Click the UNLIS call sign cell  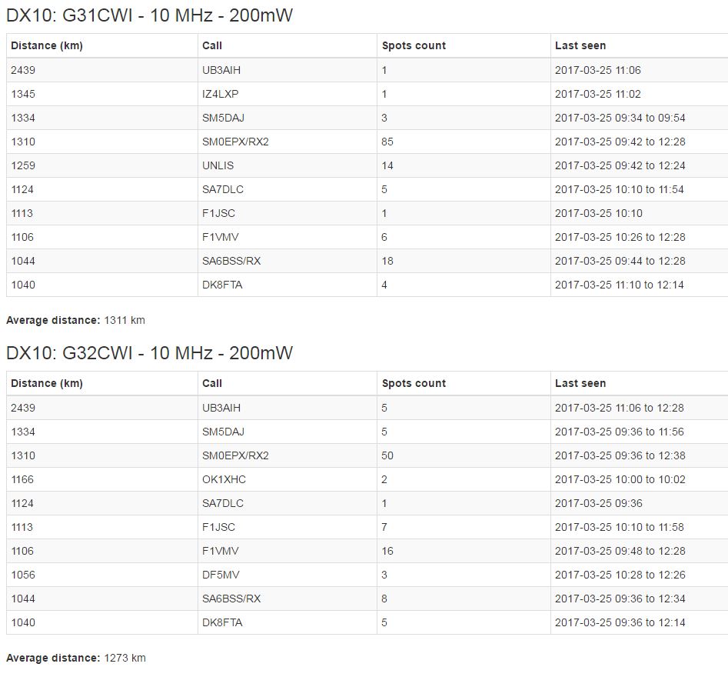coord(218,165)
